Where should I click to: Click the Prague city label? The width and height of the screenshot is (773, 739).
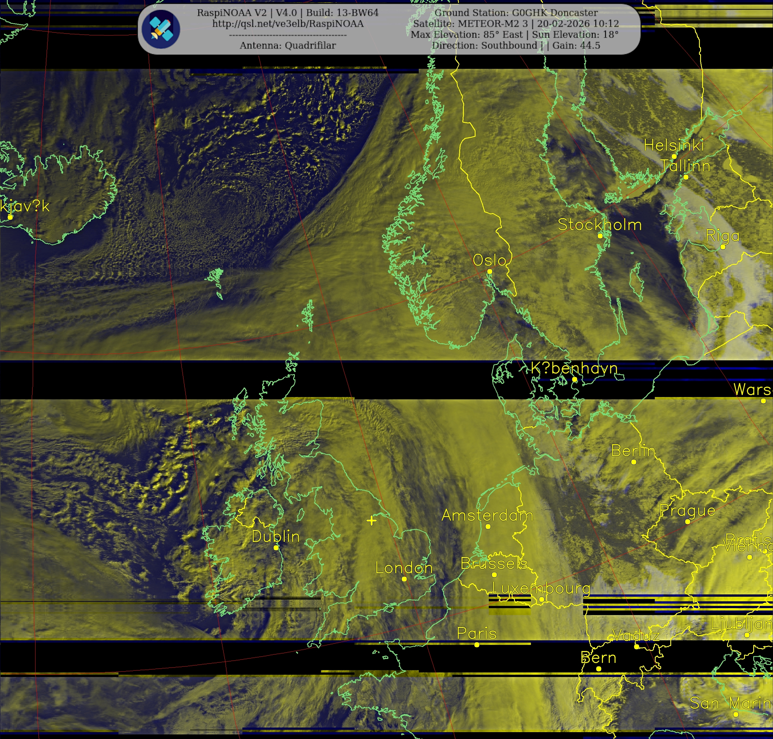(x=687, y=511)
